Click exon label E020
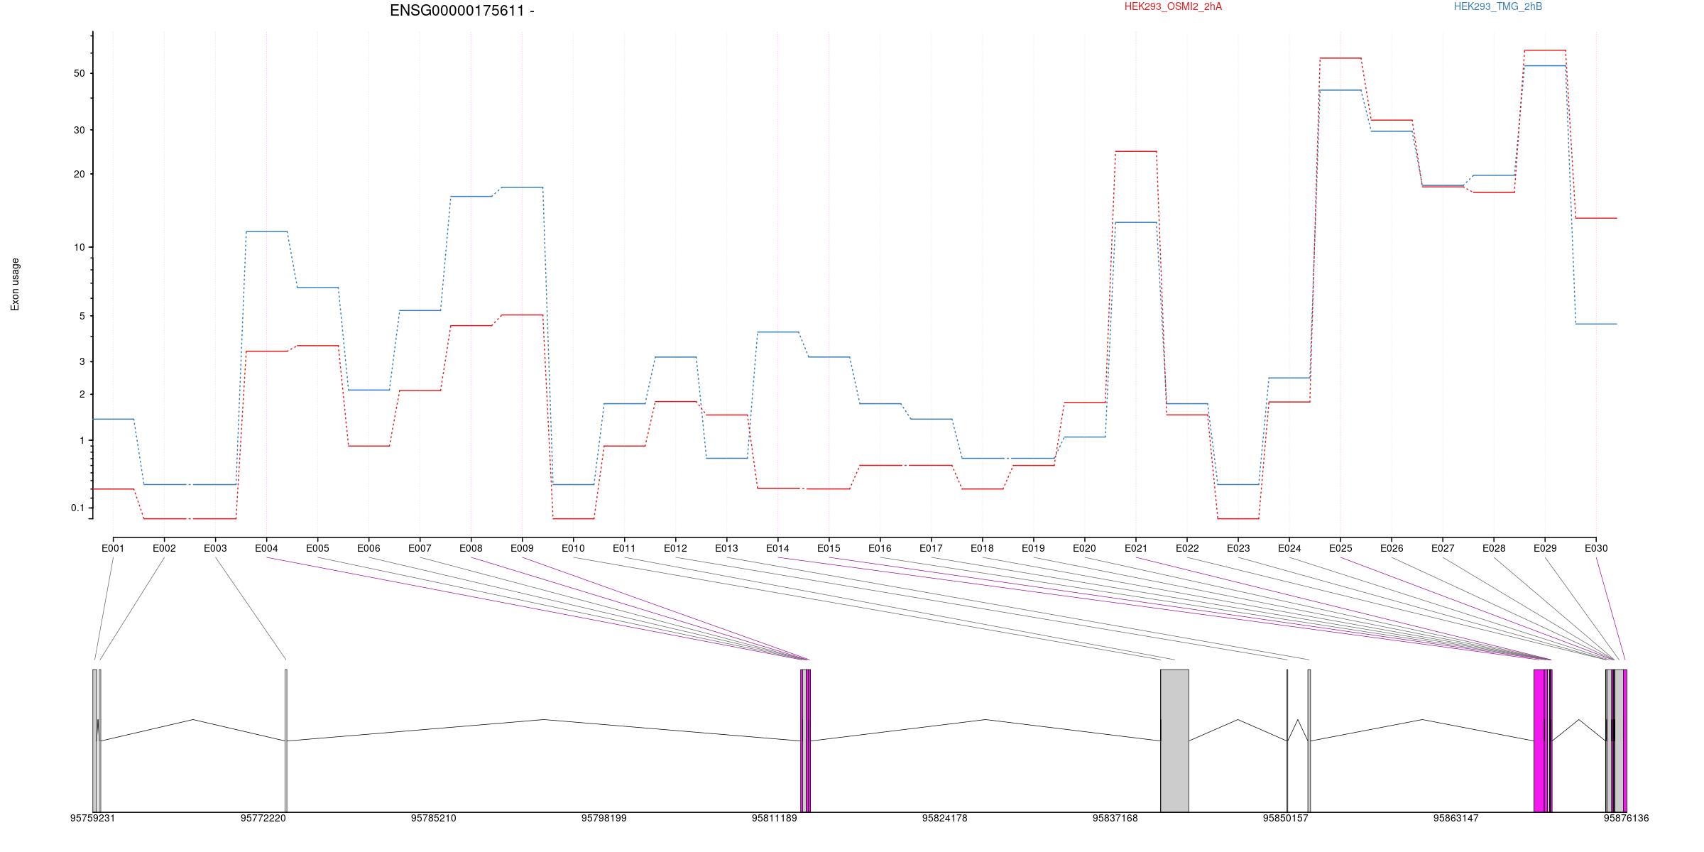The height and width of the screenshot is (852, 1704). tap(1084, 548)
